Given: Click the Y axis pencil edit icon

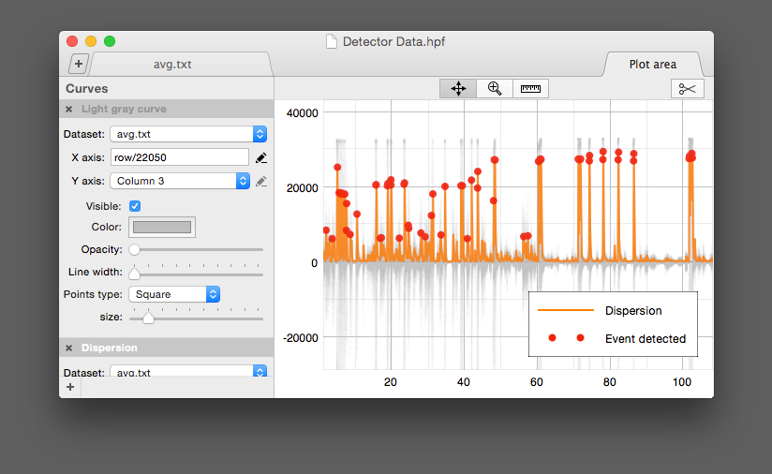Looking at the screenshot, I should click(x=260, y=181).
